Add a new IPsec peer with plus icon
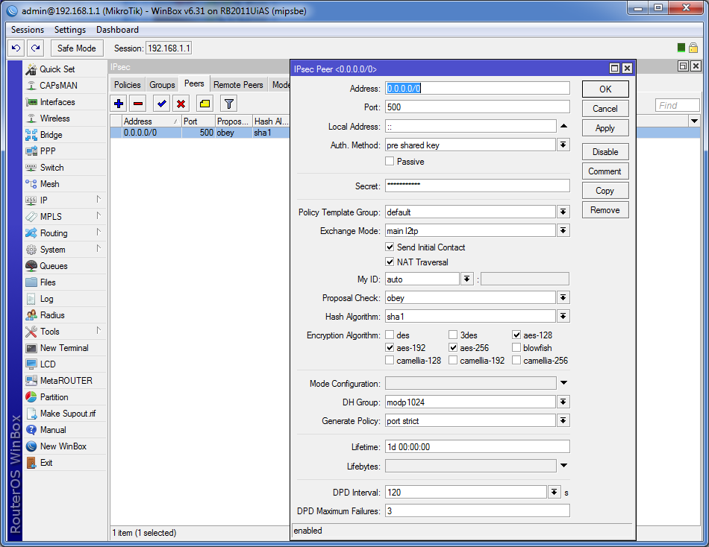The width and height of the screenshot is (709, 547). click(x=119, y=104)
